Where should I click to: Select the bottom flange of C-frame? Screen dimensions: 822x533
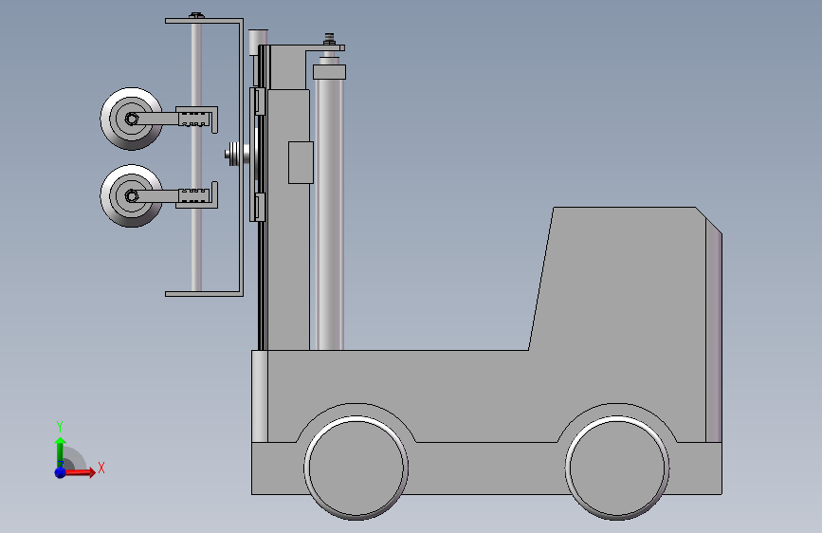point(204,294)
